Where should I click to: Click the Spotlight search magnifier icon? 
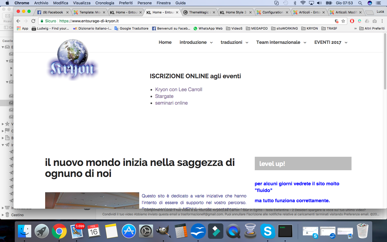[360, 3]
